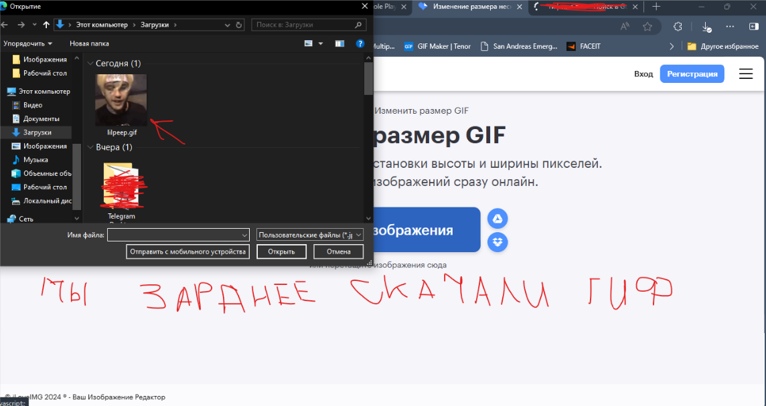Click the help question mark icon in dialog
766x406 pixels.
360,43
